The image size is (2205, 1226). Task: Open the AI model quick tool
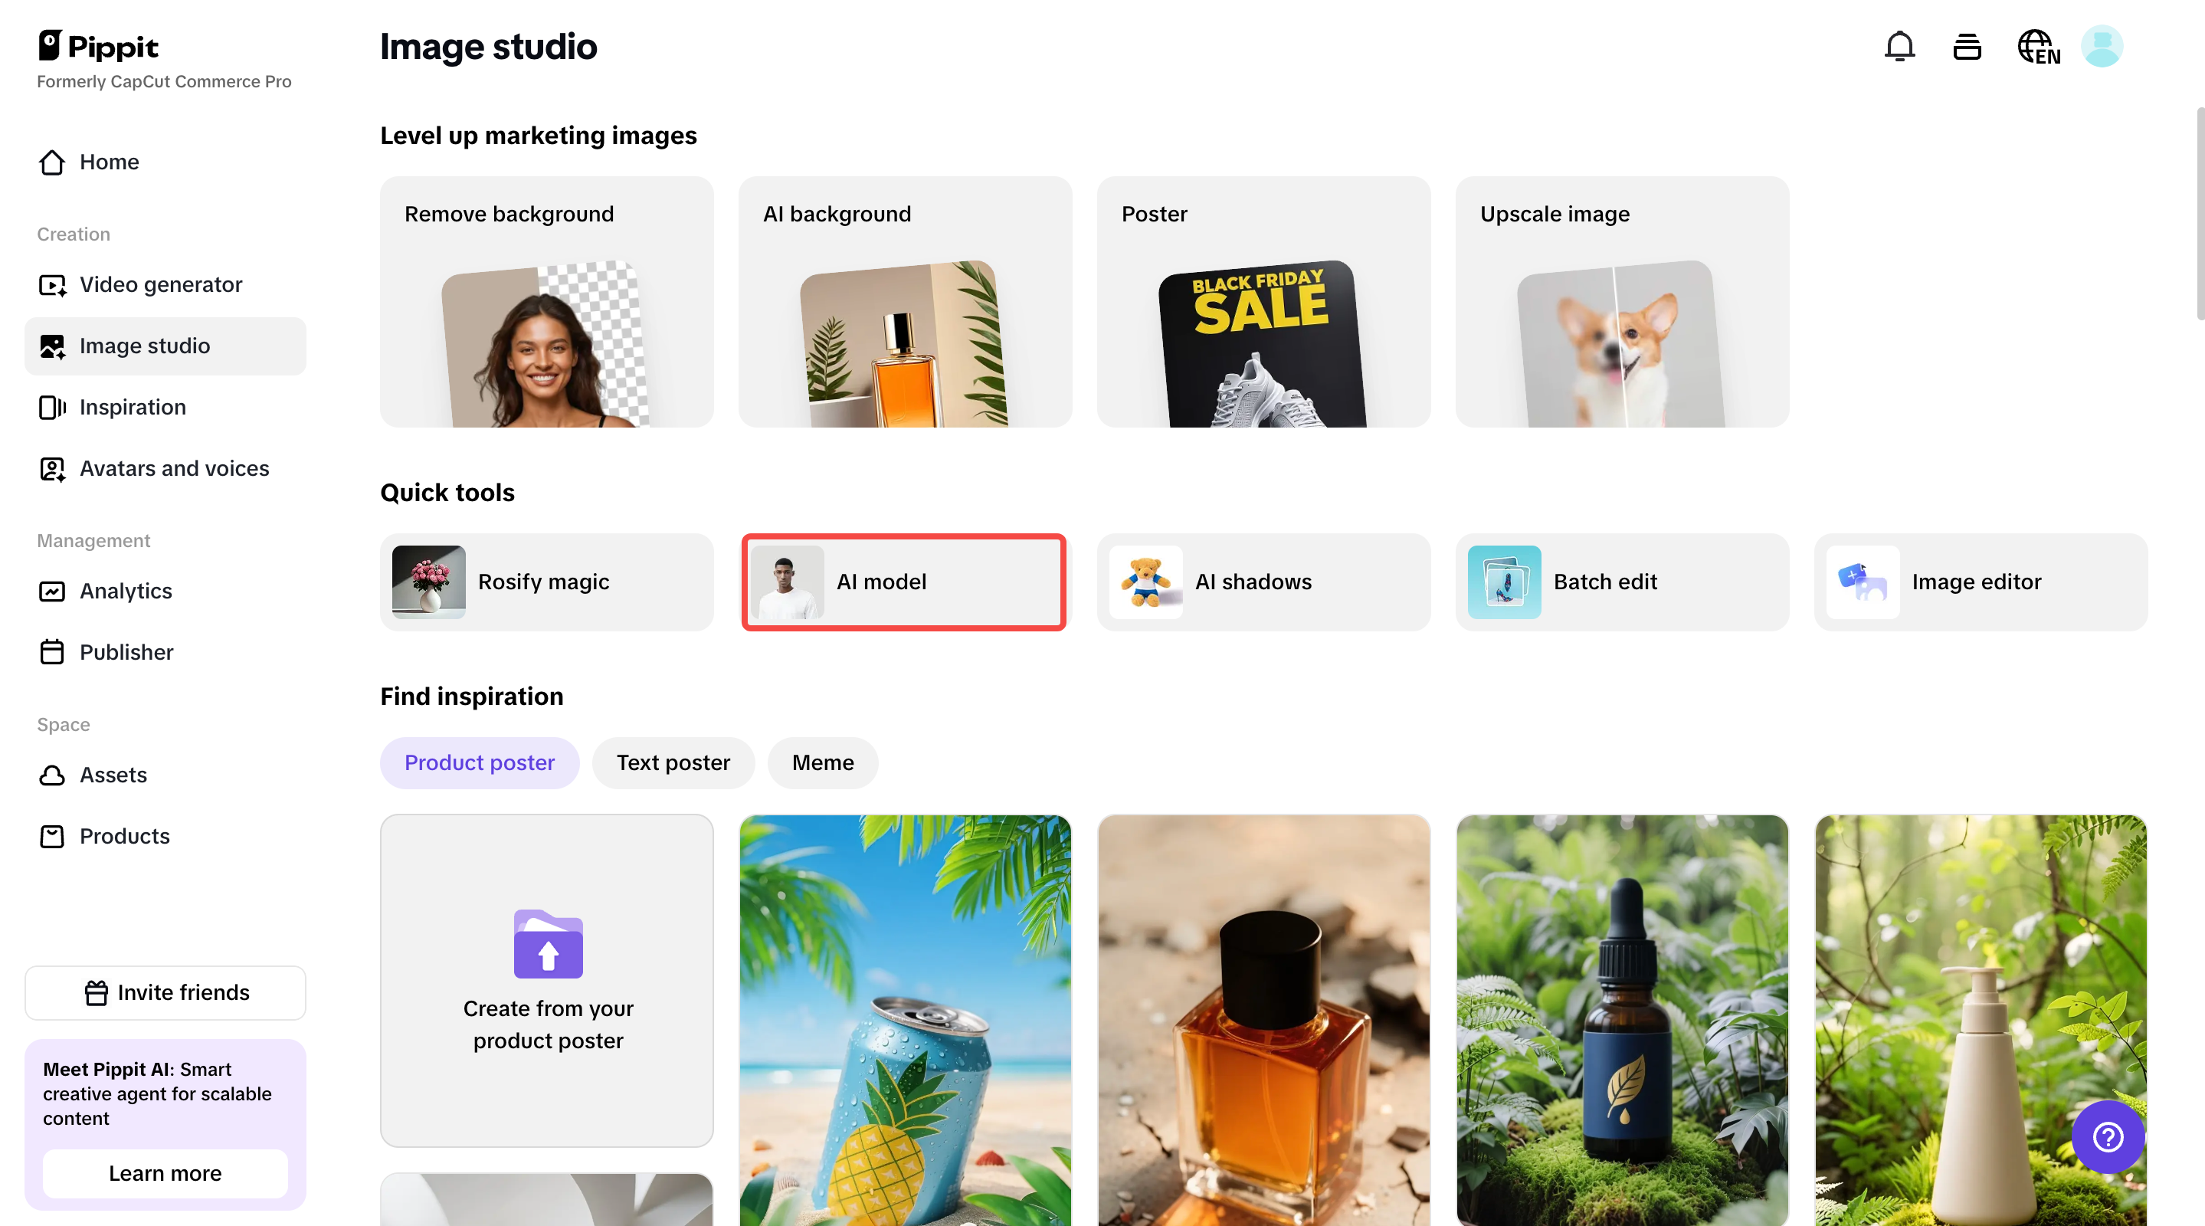point(904,582)
